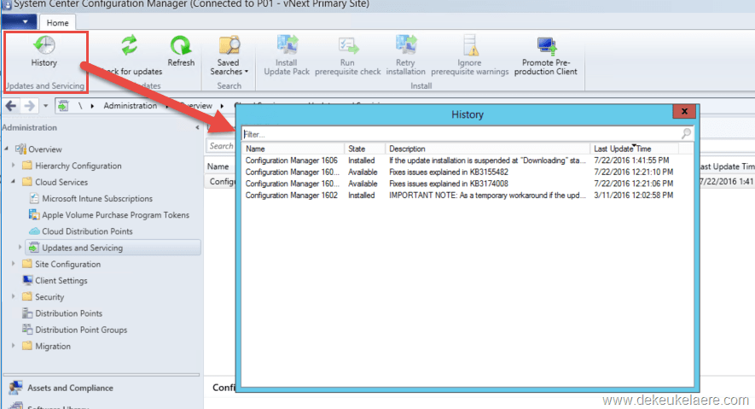The image size is (755, 409).
Task: Click the Name column in main list
Action: (218, 167)
